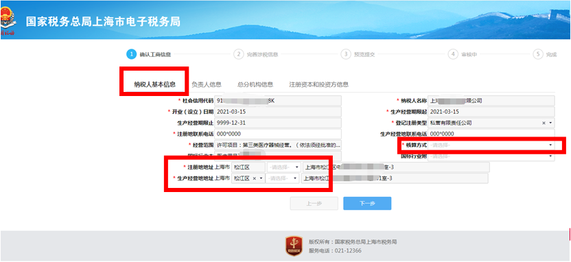Switch to 注册资本和投资方信息 tab
This screenshot has height=262, width=571.
click(319, 84)
